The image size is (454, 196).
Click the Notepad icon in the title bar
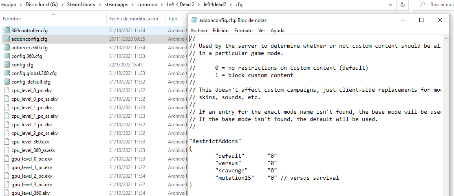point(194,20)
